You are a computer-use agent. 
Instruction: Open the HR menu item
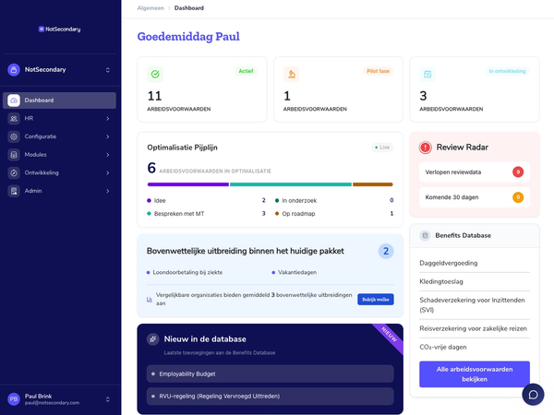[x=59, y=119]
